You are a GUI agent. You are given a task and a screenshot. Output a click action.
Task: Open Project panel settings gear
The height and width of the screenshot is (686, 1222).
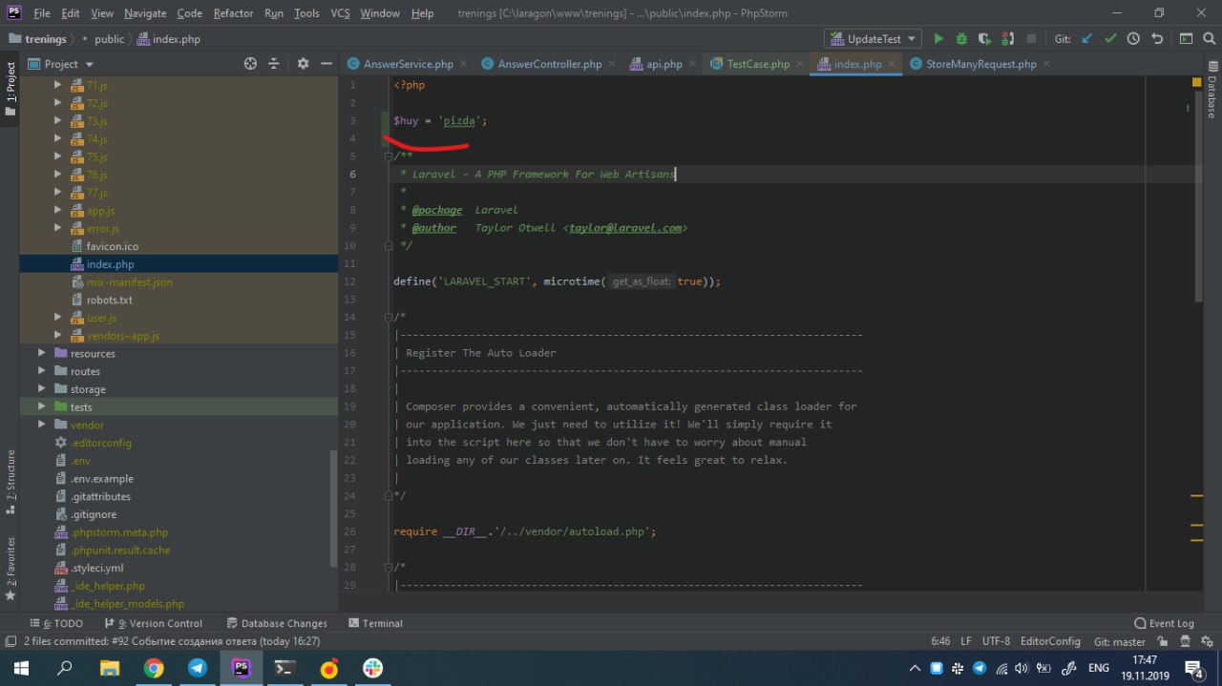pyautogui.click(x=303, y=64)
